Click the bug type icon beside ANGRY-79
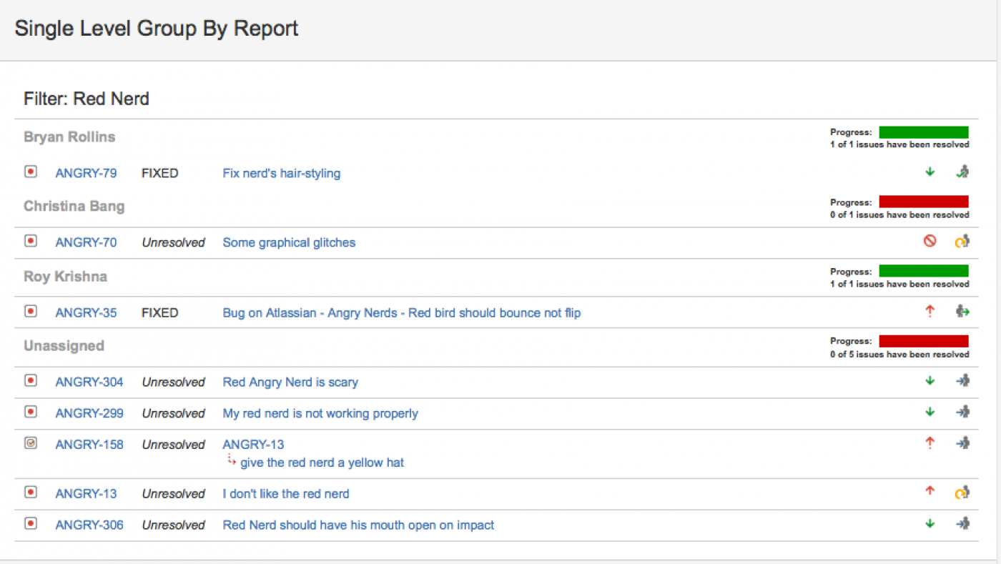The width and height of the screenshot is (1001, 564). (x=30, y=172)
